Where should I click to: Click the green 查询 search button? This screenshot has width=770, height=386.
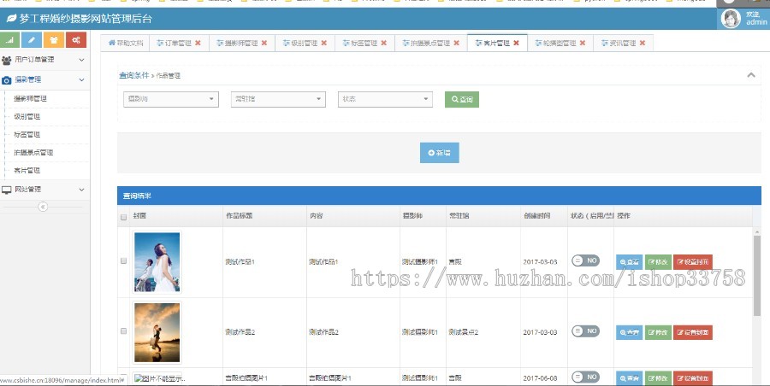pos(462,99)
